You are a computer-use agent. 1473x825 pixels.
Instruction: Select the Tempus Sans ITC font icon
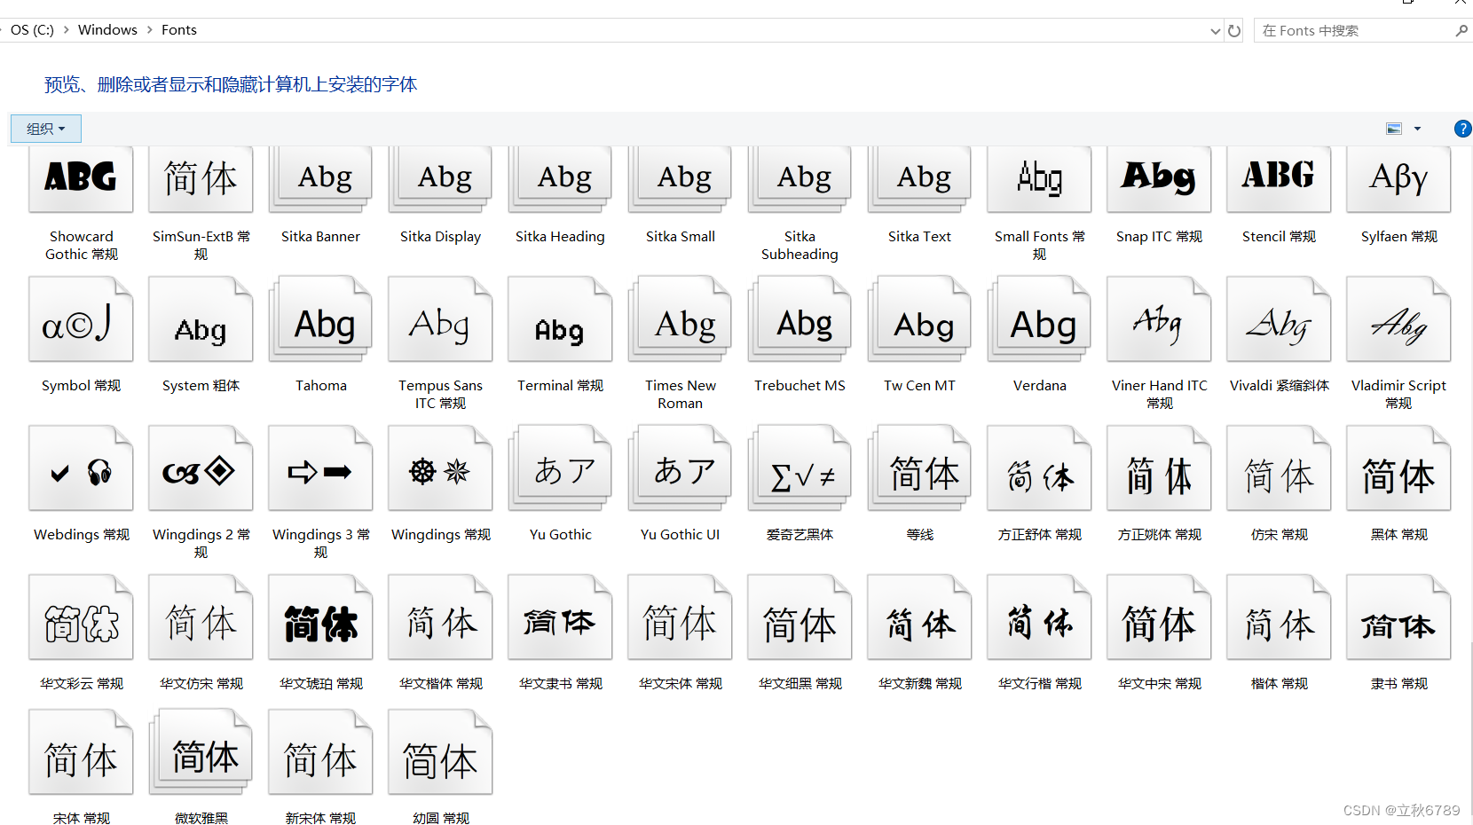point(440,319)
